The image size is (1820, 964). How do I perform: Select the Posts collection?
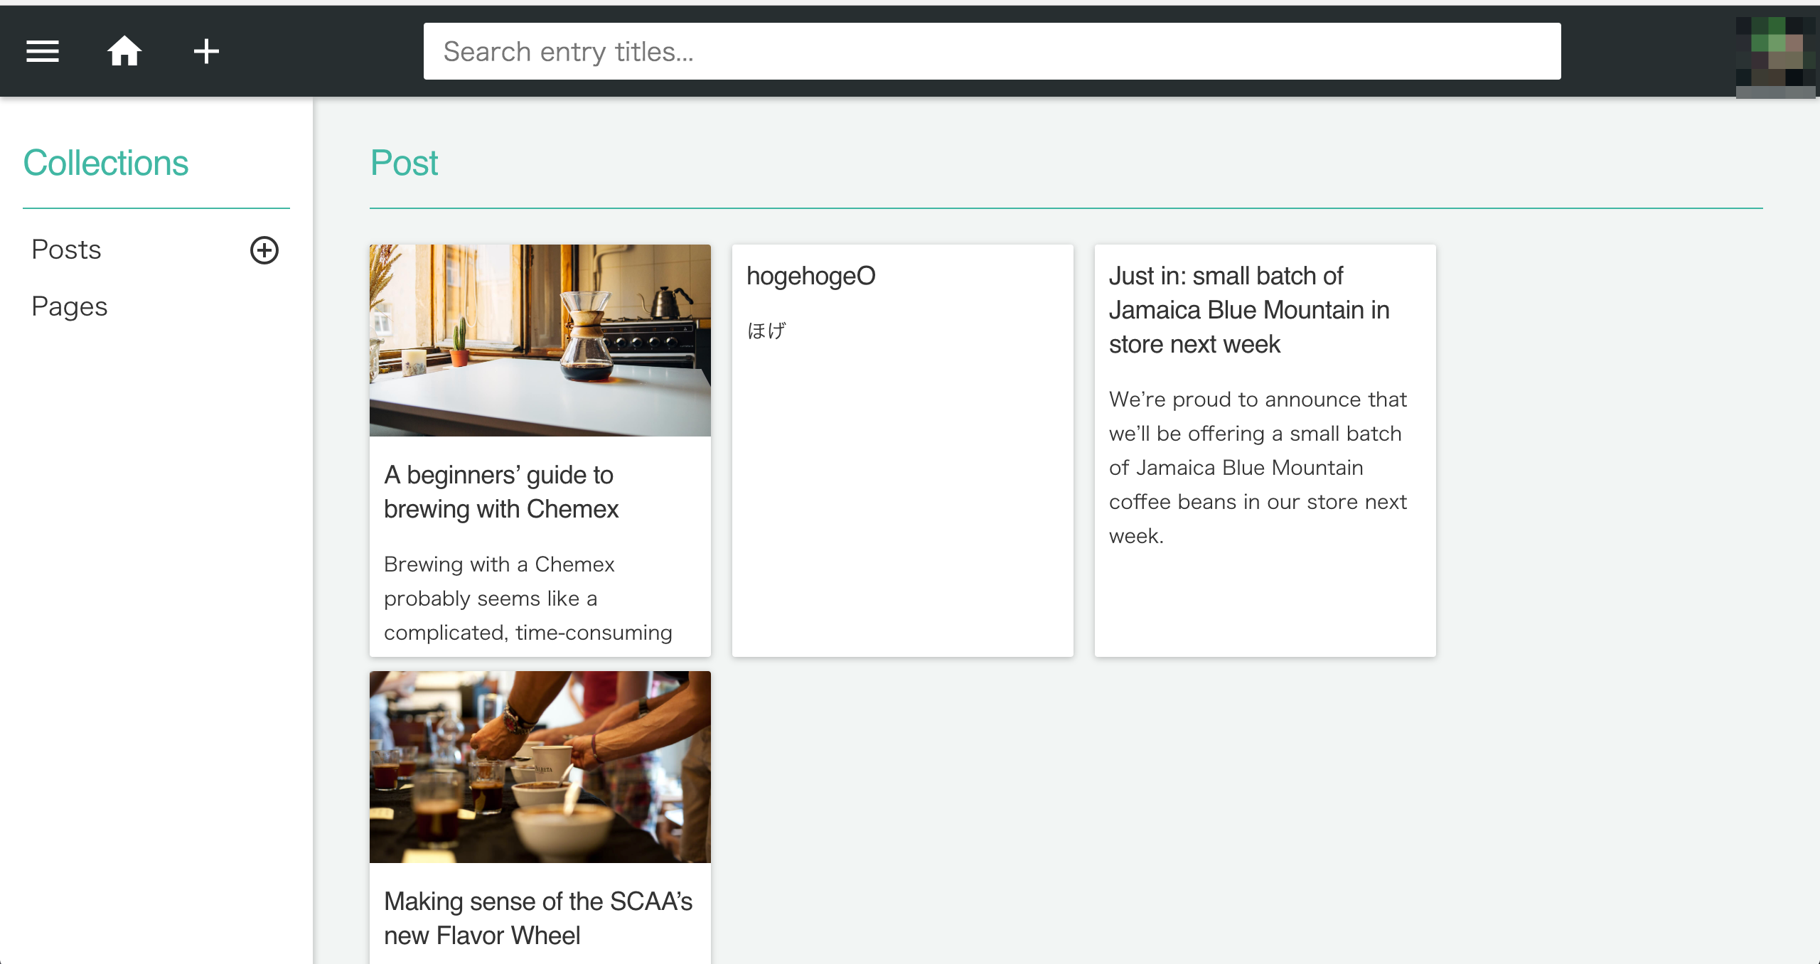pos(67,250)
